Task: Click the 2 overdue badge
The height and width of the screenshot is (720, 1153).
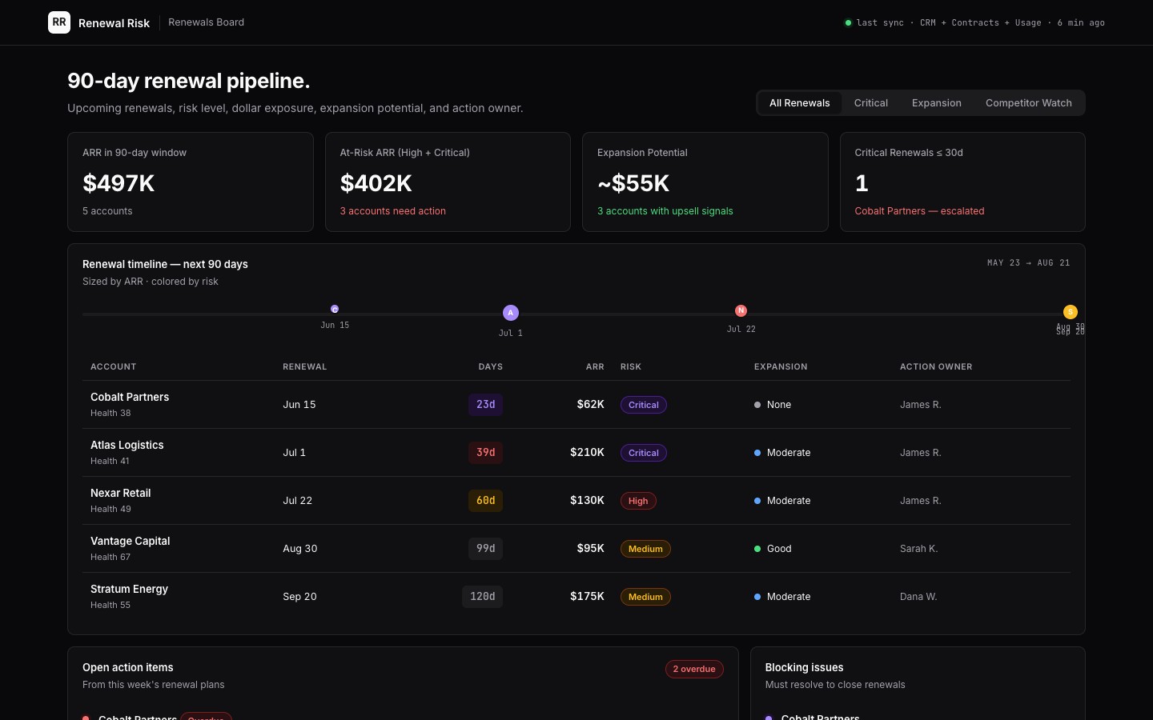Action: (x=694, y=669)
